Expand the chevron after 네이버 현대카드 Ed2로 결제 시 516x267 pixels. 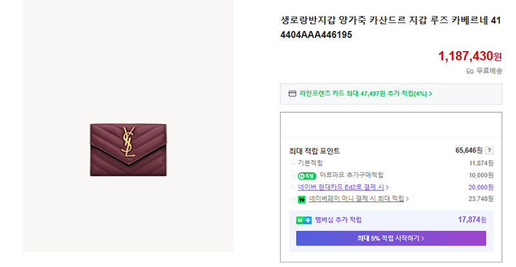click(388, 187)
